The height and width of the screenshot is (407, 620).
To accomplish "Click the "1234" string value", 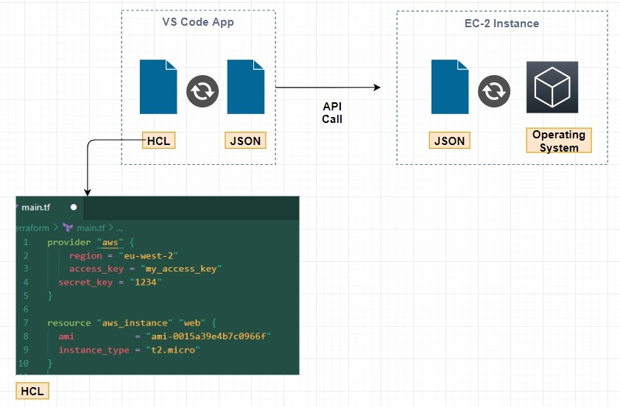I will (x=146, y=282).
